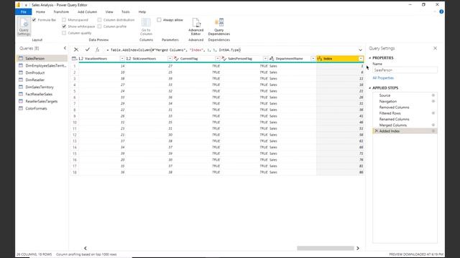
Task: Enable the Column distribution checkbox
Action: tap(99, 20)
